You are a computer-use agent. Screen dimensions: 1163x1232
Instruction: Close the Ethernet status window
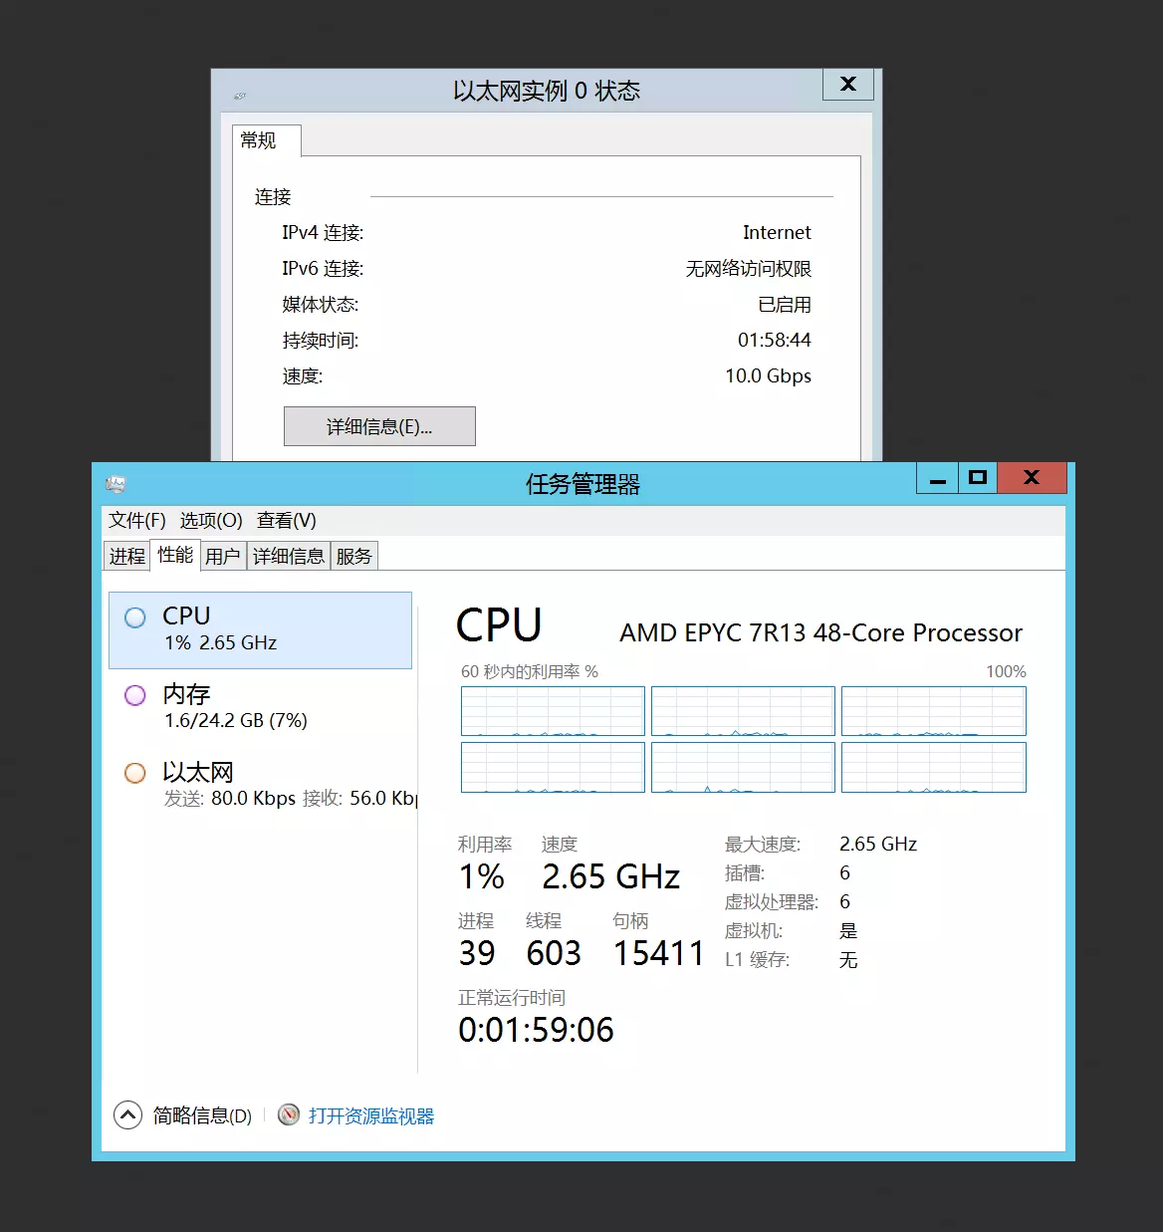pos(848,85)
